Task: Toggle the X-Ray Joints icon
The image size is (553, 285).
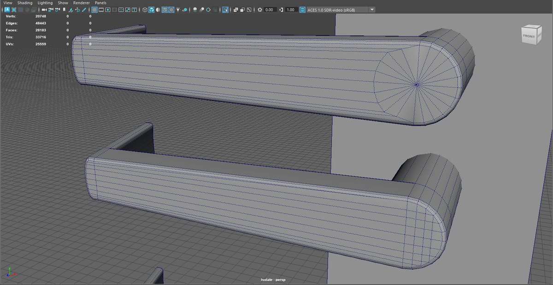Action: (249, 10)
